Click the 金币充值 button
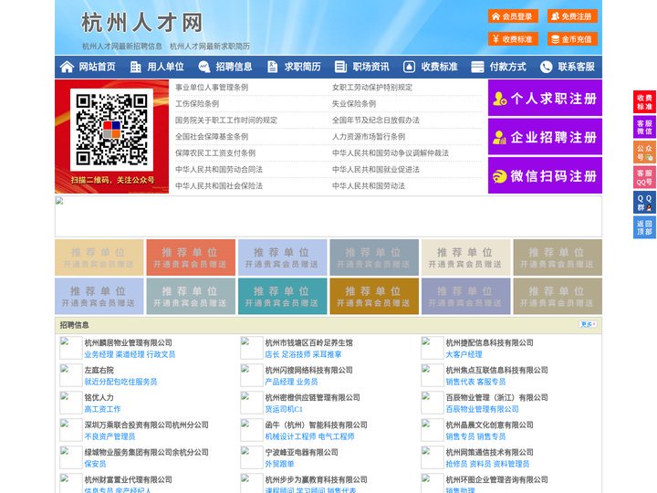Screen dimensions: 657x493 point(572,39)
